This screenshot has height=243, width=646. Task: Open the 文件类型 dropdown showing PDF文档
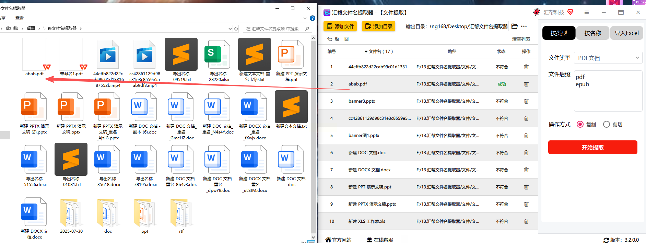point(608,58)
